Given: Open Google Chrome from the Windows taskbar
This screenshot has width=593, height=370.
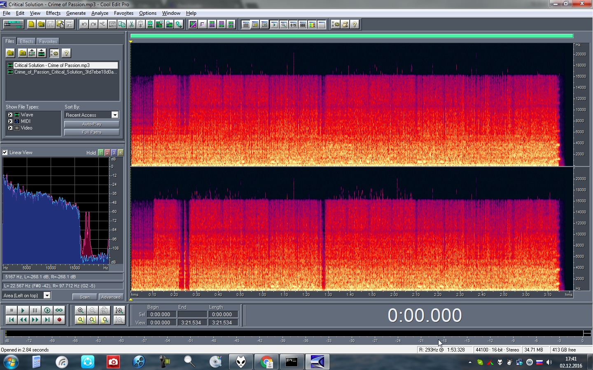Looking at the screenshot, I should [266, 362].
